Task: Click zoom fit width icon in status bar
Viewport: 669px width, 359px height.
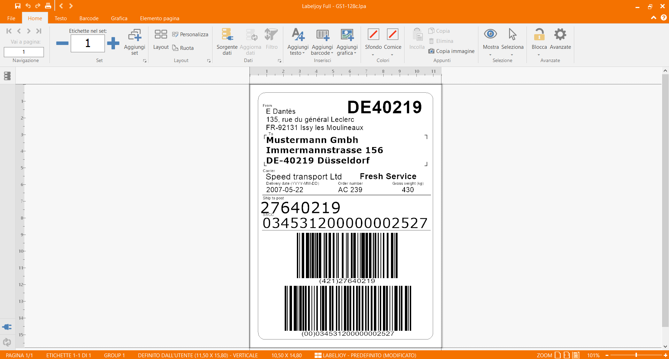Action: tap(567, 355)
